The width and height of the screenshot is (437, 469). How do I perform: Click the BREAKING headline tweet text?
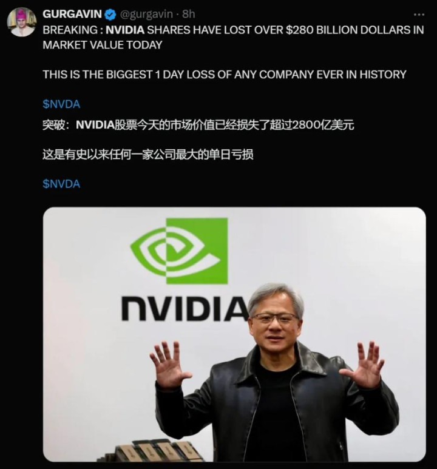233,38
